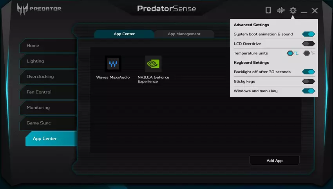Disable System boot animation & sound

[308, 34]
